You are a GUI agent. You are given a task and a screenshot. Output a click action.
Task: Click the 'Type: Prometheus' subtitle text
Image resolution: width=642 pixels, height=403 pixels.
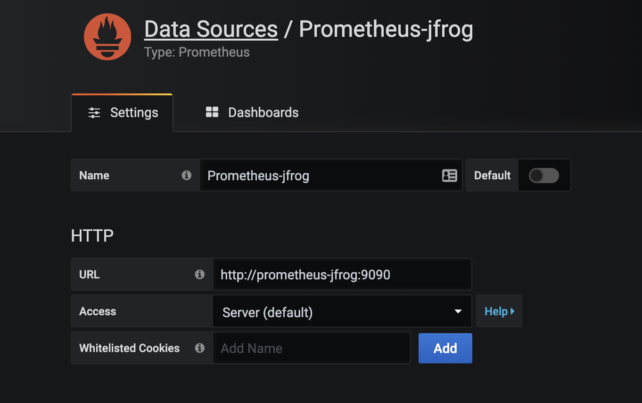pyautogui.click(x=197, y=52)
